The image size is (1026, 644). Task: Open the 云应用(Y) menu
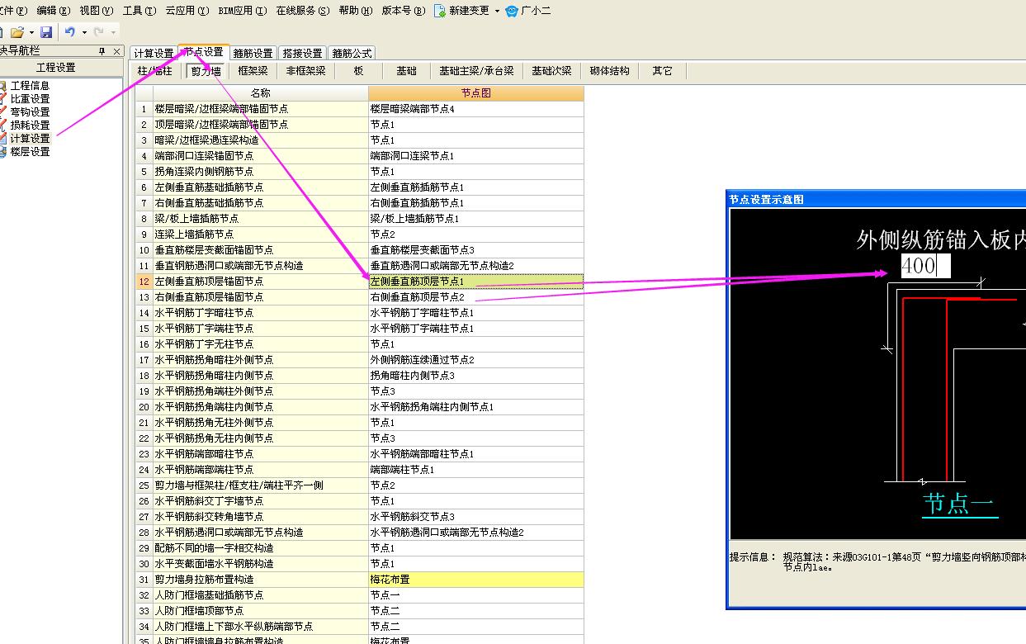click(187, 11)
